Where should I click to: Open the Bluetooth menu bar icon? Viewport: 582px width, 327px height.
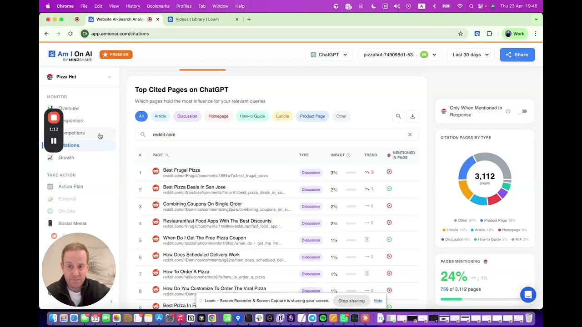(x=434, y=6)
